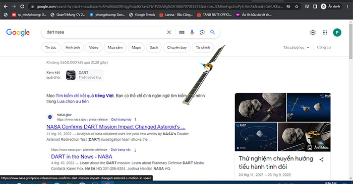Switch to the Chuyến bay filter
Viewport: 353px width, 184px height.
(x=177, y=47)
